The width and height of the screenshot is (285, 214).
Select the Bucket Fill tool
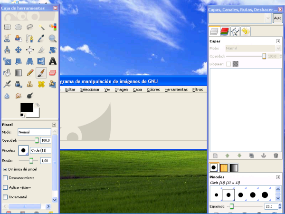pos(7,73)
